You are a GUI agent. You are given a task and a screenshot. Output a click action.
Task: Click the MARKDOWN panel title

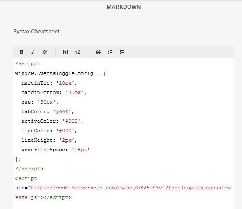[x=124, y=7]
